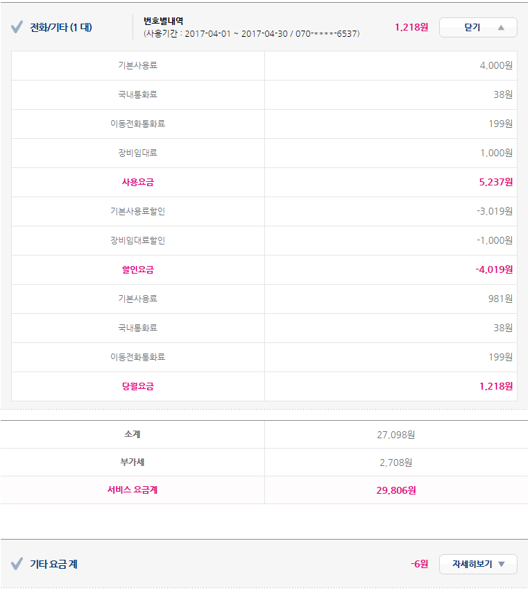Screen dimensions: 530x591
Task: Click the 서비스 요금계 label
Action: (x=132, y=490)
